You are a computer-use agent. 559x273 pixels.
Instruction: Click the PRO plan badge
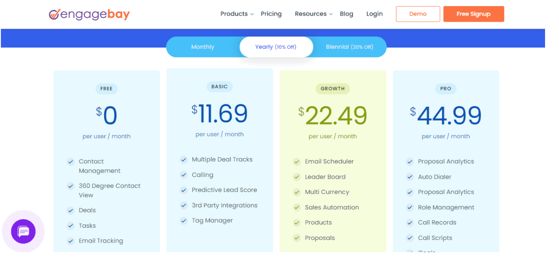point(446,89)
